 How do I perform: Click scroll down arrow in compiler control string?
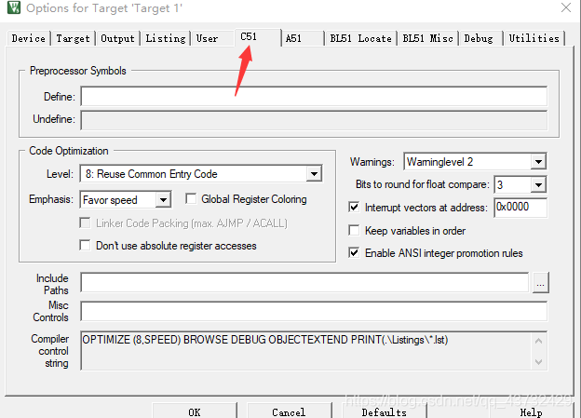539,361
